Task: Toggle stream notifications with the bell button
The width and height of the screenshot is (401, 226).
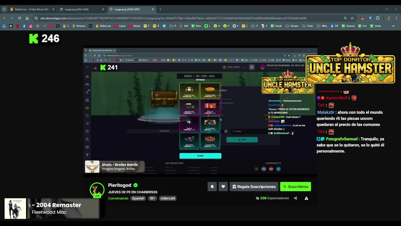Action: (x=212, y=186)
